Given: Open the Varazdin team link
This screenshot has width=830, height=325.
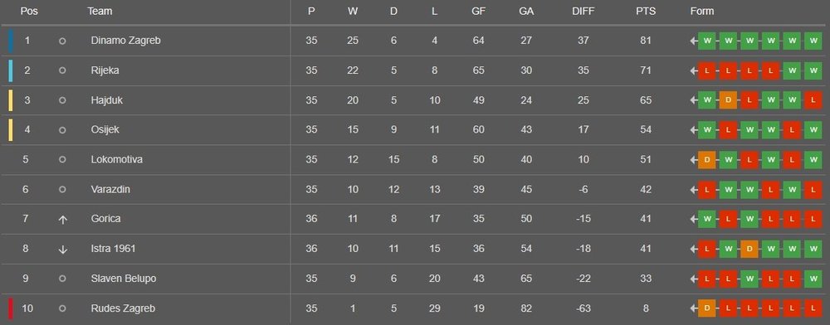Looking at the screenshot, I should (110, 189).
